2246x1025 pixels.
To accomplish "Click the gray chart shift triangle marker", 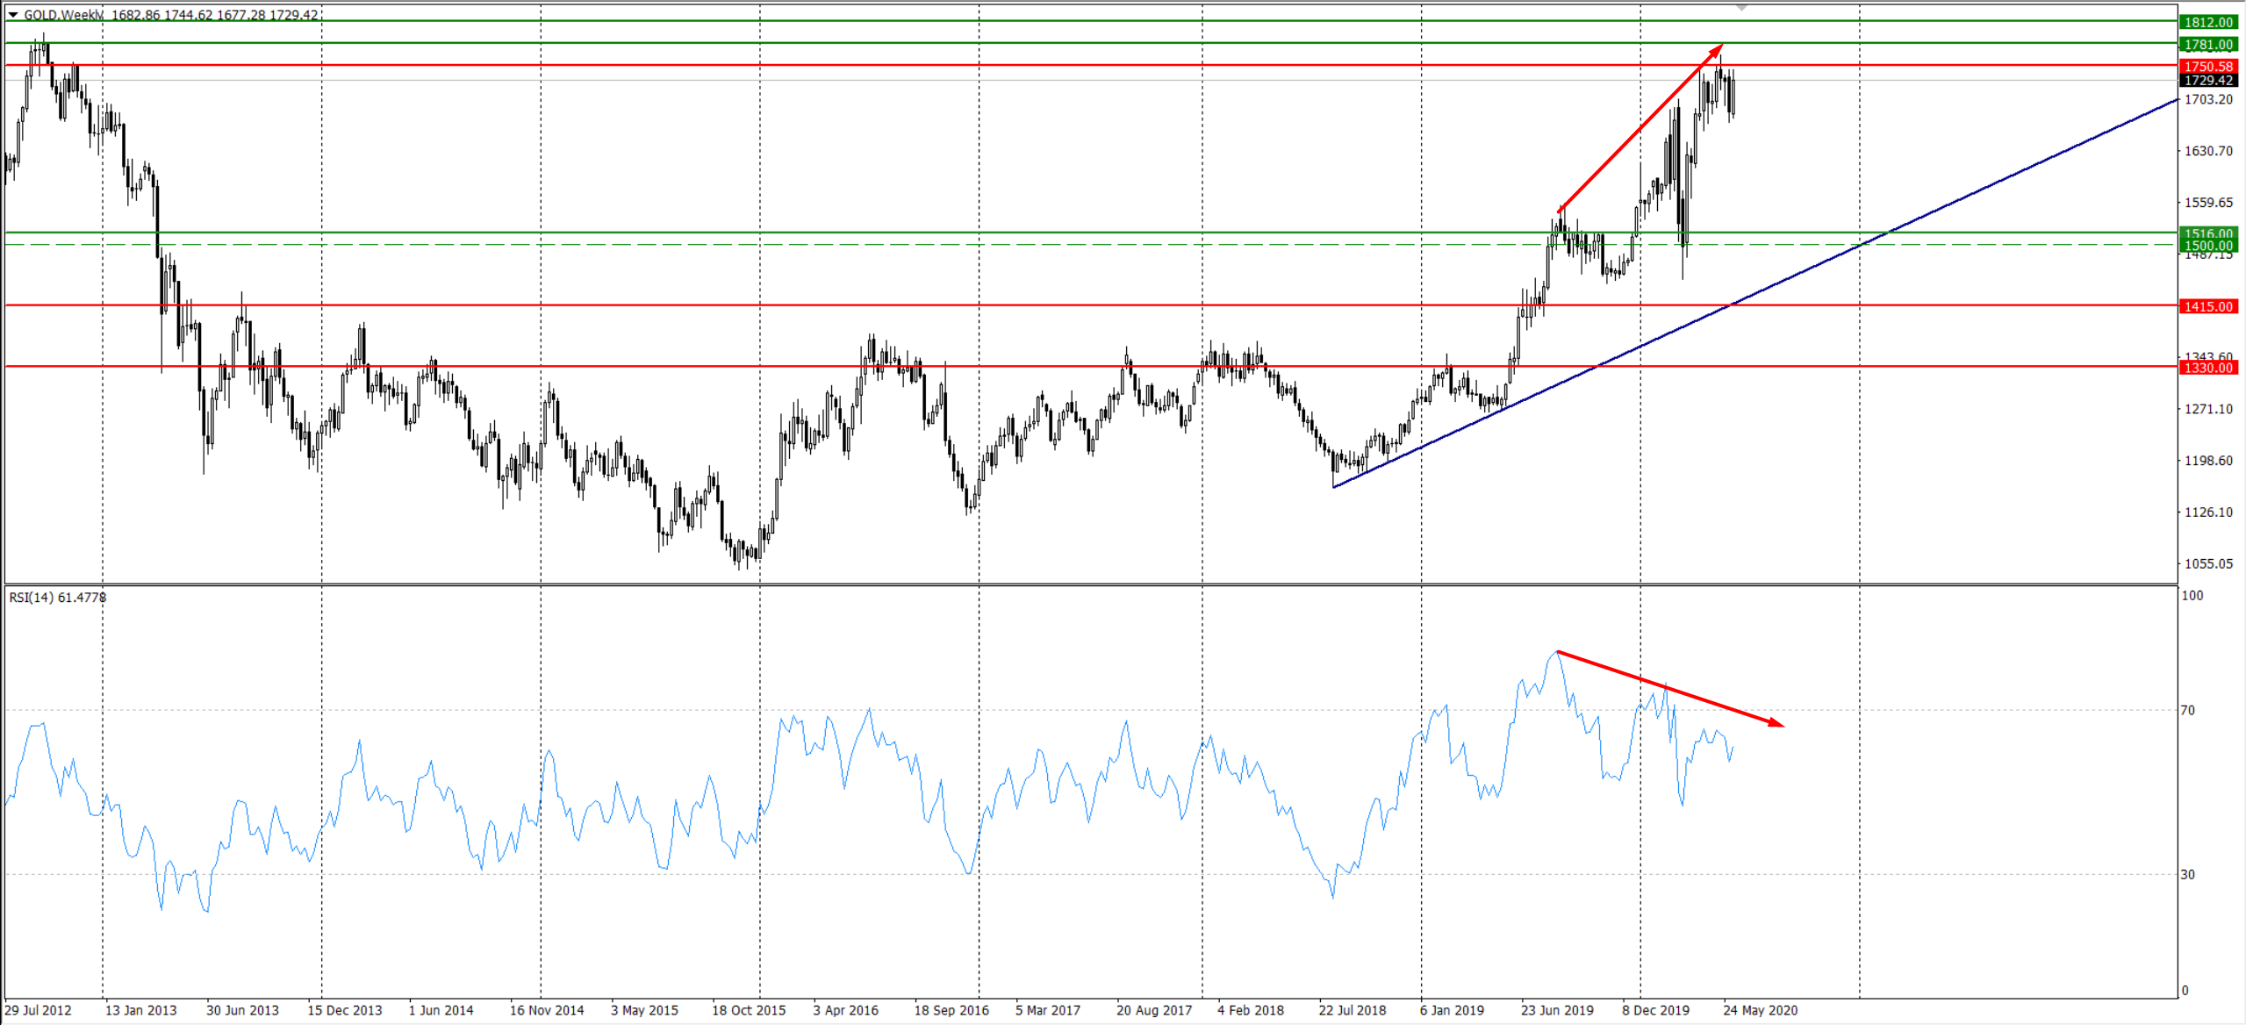I will click(1741, 8).
